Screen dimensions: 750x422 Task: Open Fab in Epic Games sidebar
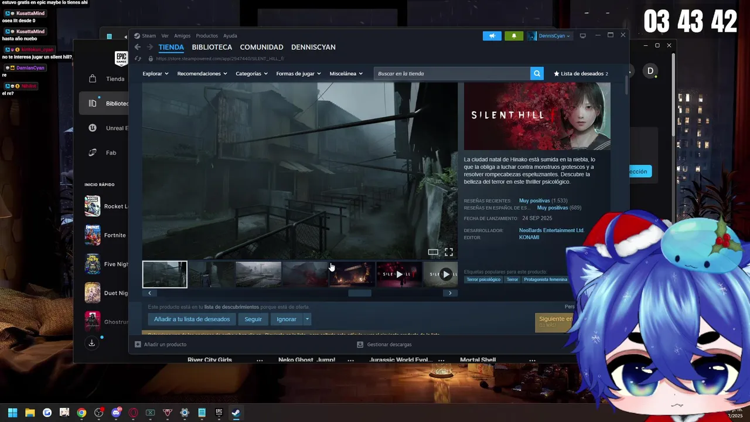104,152
